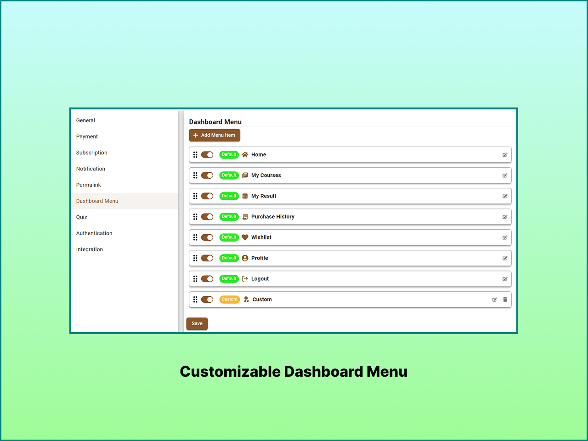This screenshot has height=441, width=588.
Task: Grab the drag handle on the Logout row
Action: tap(195, 278)
